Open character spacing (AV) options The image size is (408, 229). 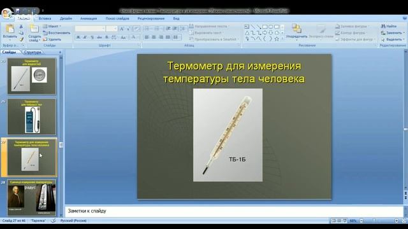[x=114, y=38]
